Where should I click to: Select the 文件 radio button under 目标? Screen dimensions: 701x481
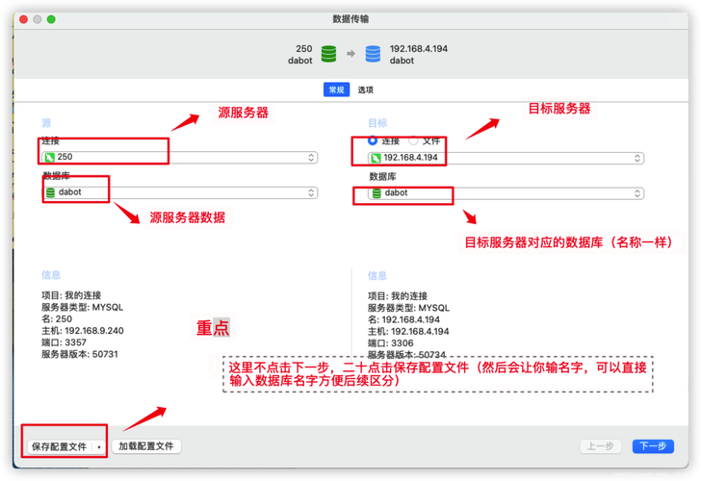[x=413, y=140]
